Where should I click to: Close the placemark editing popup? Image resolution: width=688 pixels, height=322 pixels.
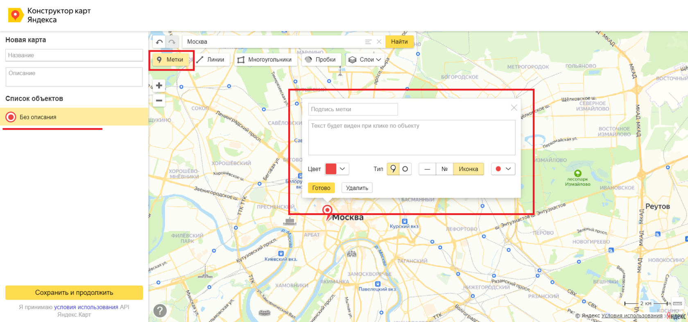click(x=514, y=108)
